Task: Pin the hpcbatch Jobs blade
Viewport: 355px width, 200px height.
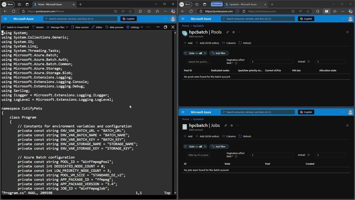Action: coord(226,126)
